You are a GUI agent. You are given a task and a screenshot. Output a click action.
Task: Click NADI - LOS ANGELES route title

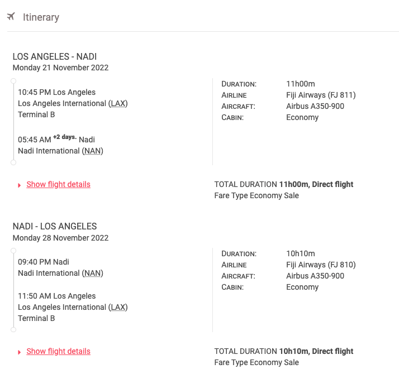click(x=55, y=226)
